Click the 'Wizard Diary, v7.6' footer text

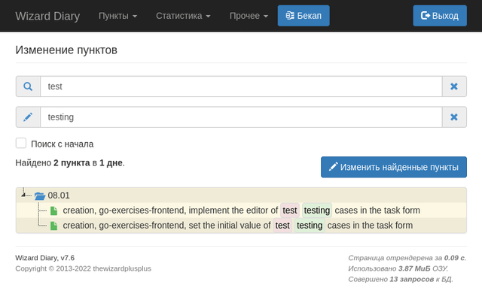pyautogui.click(x=45, y=258)
